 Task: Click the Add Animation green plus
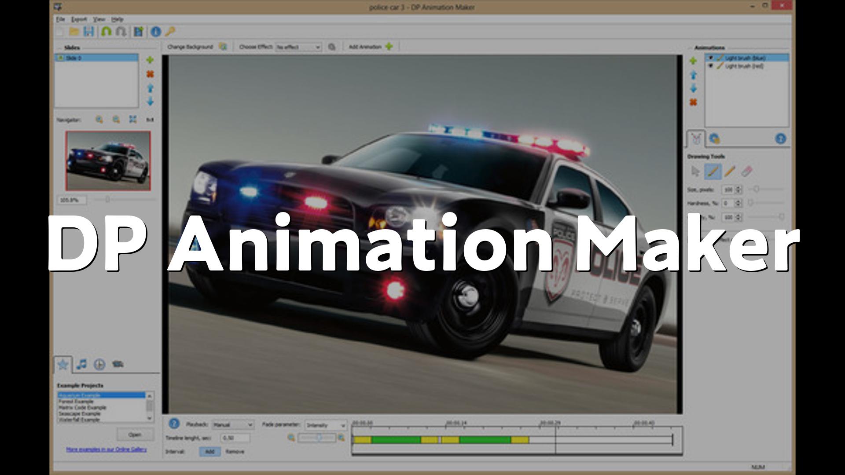click(x=389, y=46)
